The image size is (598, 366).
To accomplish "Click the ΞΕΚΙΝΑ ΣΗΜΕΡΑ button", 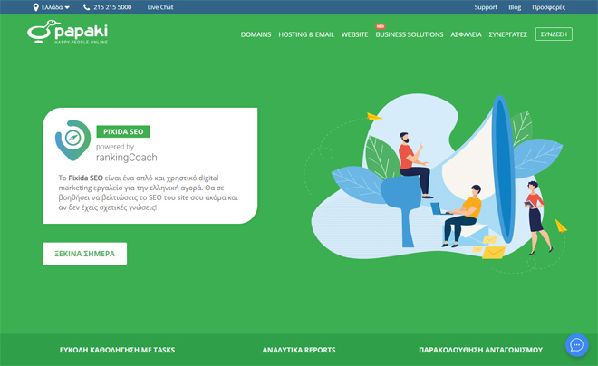I will 84,254.
